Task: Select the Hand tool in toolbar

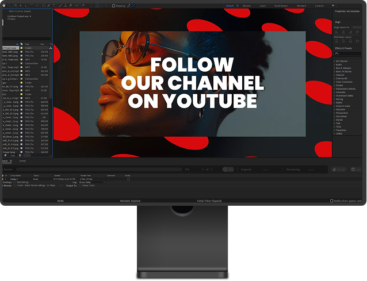Action: tap(4, 6)
